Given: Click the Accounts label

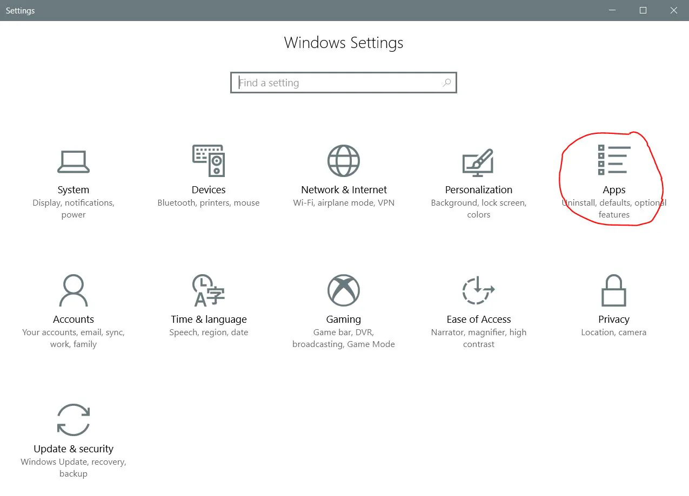Looking at the screenshot, I should (x=73, y=320).
